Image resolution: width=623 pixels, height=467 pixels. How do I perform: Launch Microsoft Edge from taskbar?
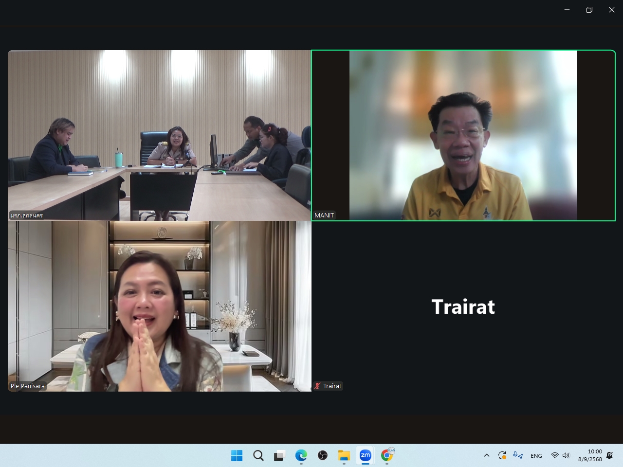coord(301,455)
